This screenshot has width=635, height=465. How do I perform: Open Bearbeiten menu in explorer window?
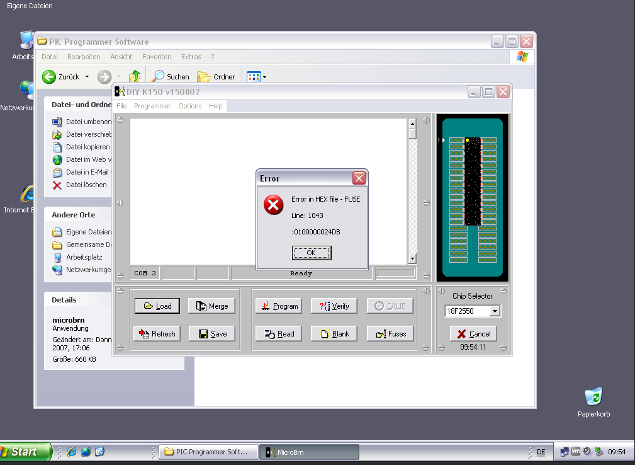click(84, 57)
